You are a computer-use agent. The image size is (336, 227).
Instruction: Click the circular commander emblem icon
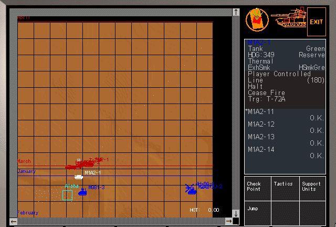pyautogui.click(x=257, y=20)
